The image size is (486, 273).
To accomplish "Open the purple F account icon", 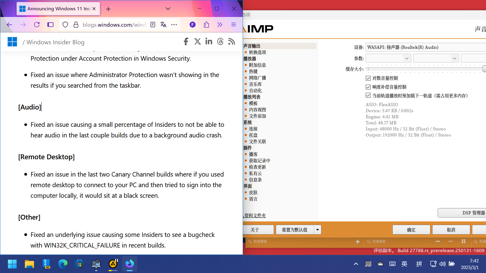I will click(x=193, y=25).
